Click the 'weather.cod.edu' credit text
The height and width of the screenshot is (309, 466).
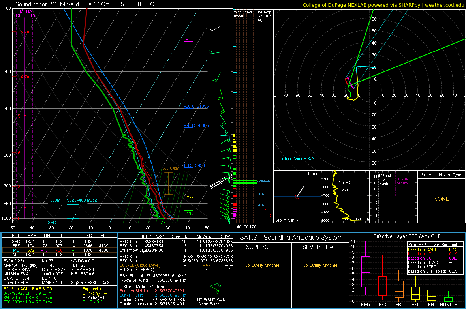[x=444, y=5]
